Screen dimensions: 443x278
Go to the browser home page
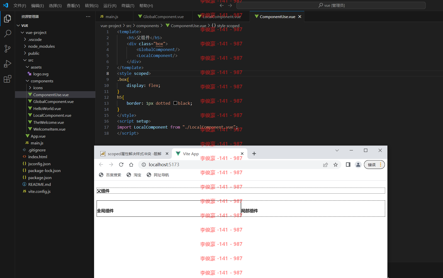coord(131,164)
